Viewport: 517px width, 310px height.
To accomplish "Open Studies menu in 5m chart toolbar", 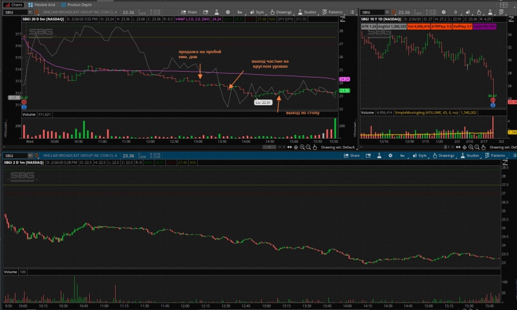I will [307, 12].
